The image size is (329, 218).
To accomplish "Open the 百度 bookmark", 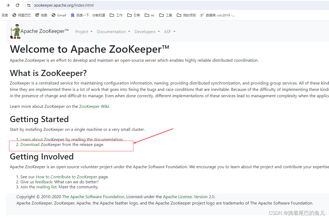I will [5, 15].
